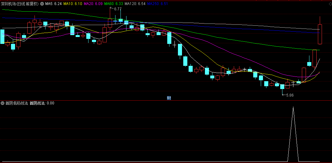Click the 首阴战法: 0.00 value label

[42, 103]
